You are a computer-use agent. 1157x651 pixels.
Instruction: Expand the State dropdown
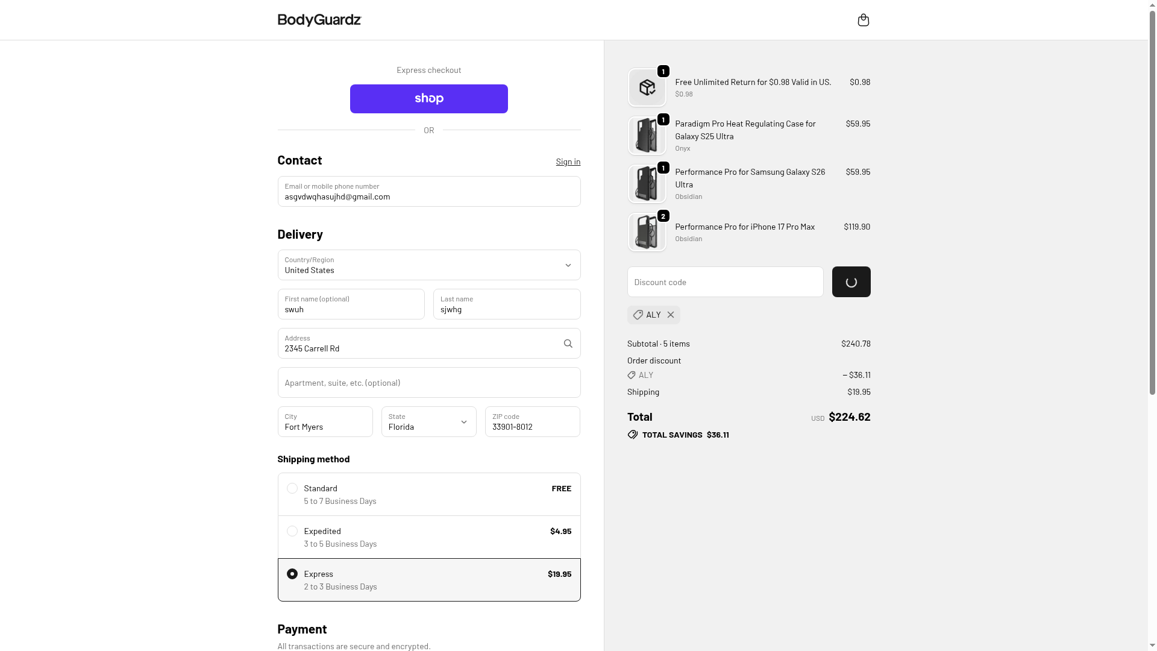428,422
